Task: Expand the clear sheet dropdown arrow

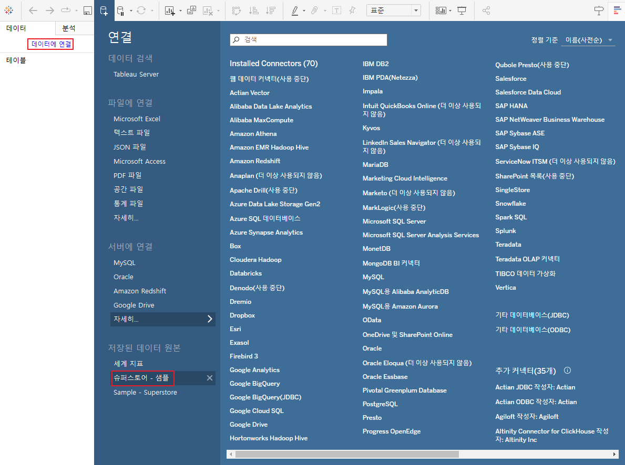Action: click(x=219, y=11)
